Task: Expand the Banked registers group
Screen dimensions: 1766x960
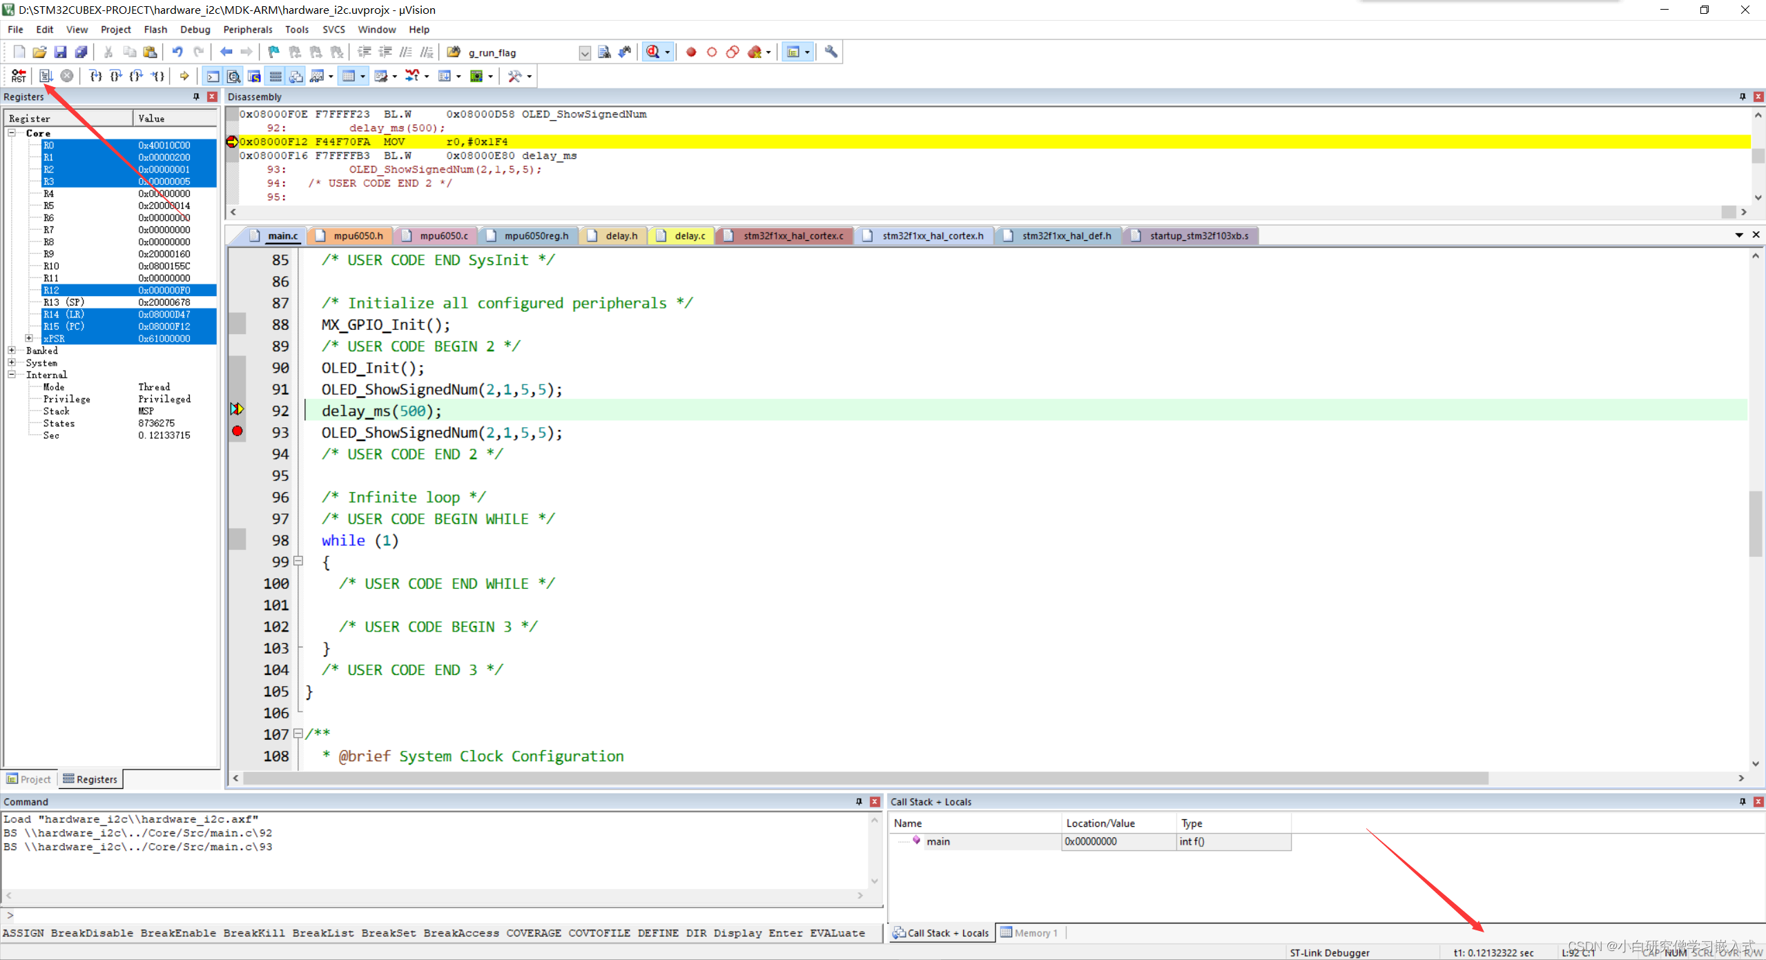Action: 12,351
